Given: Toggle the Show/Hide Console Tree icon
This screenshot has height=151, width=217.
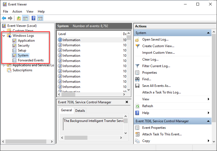Looking at the screenshot, I should point(25,18).
